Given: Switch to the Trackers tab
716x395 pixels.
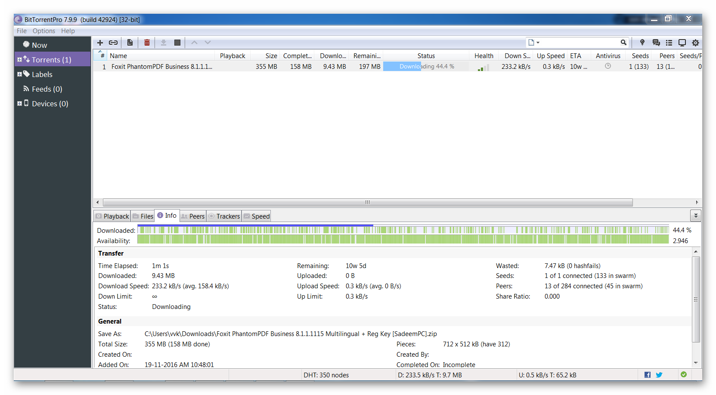Looking at the screenshot, I should pyautogui.click(x=224, y=216).
